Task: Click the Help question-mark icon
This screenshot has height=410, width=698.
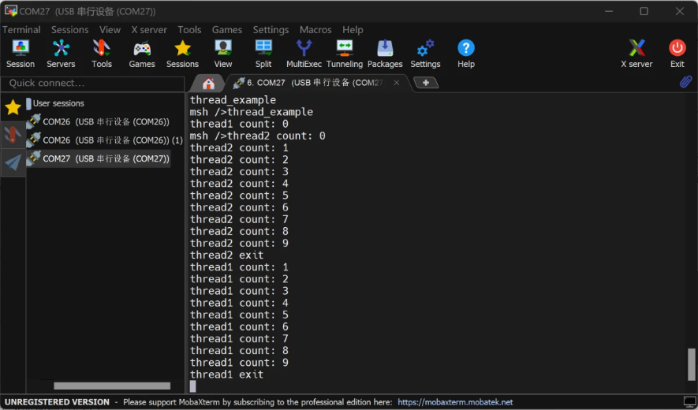Action: [466, 54]
